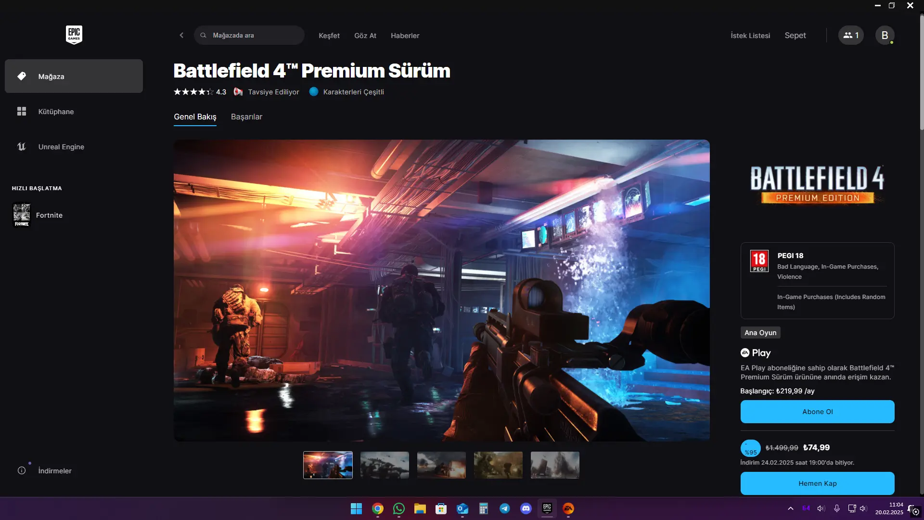This screenshot has width=924, height=520.
Task: Click the İndirmeler info icon
Action: (22, 470)
